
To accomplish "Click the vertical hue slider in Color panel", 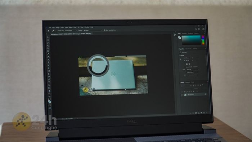I will (203, 40).
